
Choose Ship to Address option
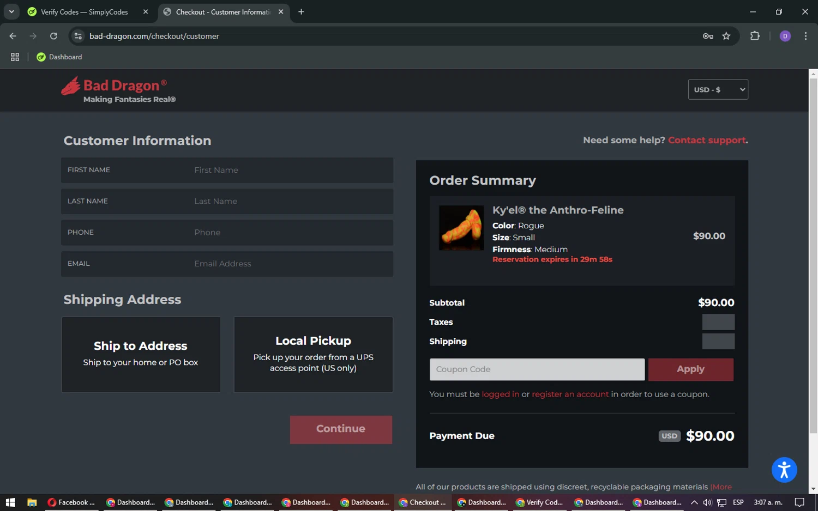141,355
